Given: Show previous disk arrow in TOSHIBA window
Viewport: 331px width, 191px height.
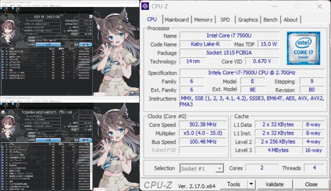Looking at the screenshot, I should coord(3,112).
